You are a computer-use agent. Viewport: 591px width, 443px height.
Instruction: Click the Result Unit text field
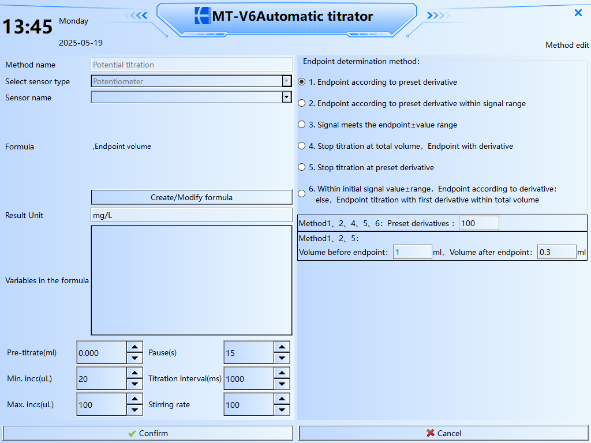pos(192,215)
